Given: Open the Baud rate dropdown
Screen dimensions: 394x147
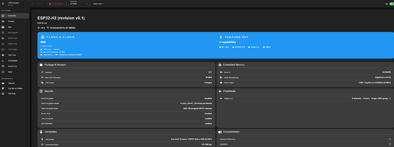Looking at the screenshot, I should pyautogui.click(x=79, y=4).
